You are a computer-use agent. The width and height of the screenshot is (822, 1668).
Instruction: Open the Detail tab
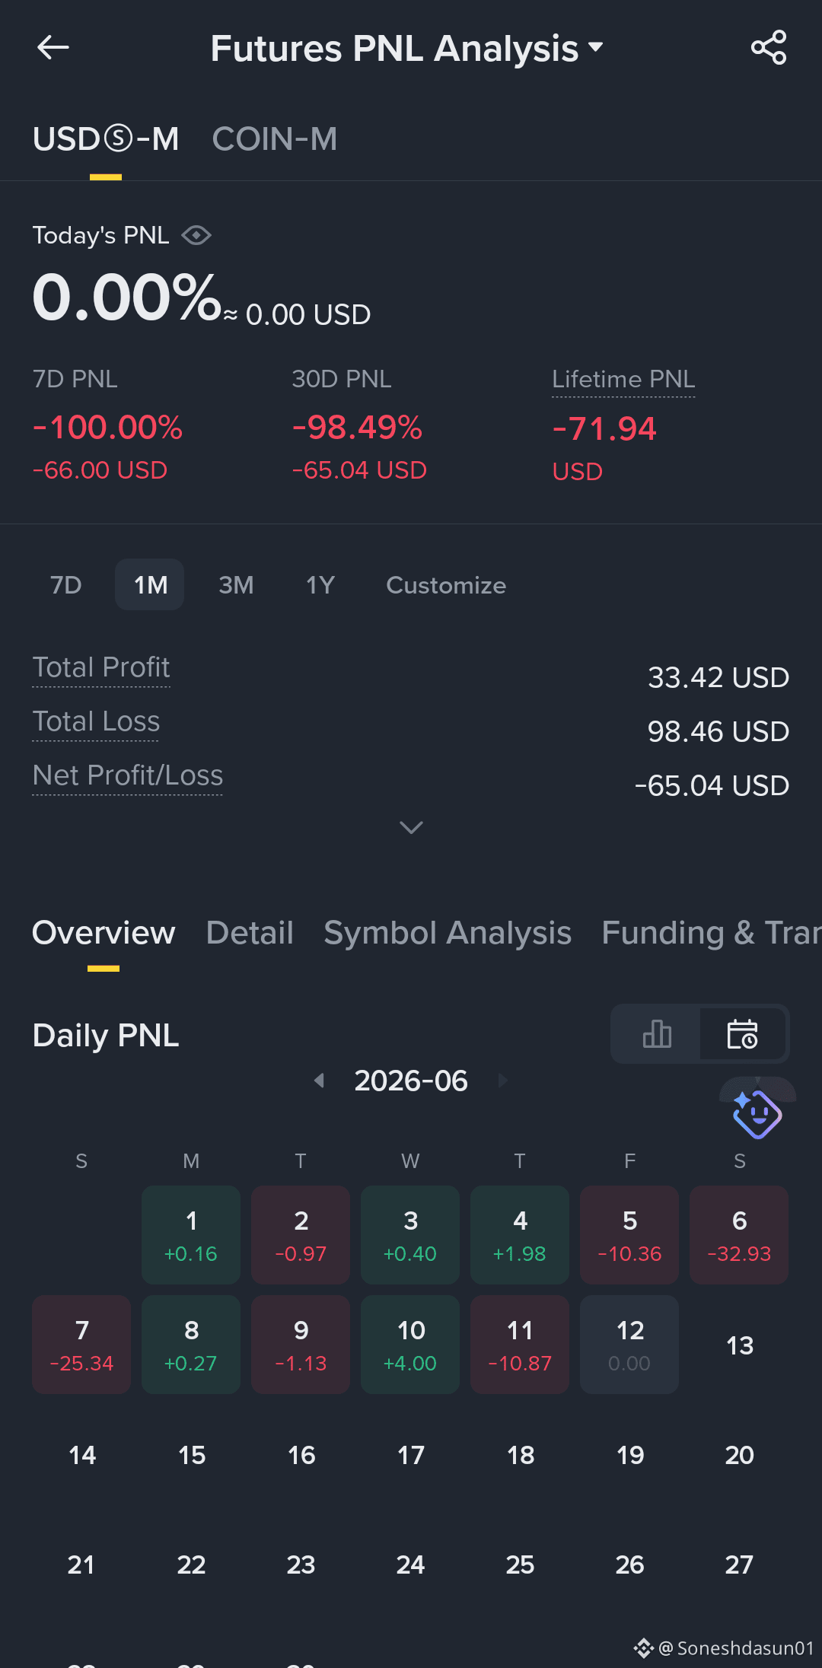point(250,933)
